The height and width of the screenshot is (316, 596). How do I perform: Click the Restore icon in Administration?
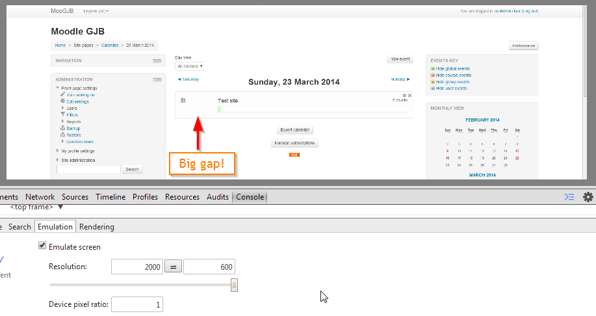(62, 134)
